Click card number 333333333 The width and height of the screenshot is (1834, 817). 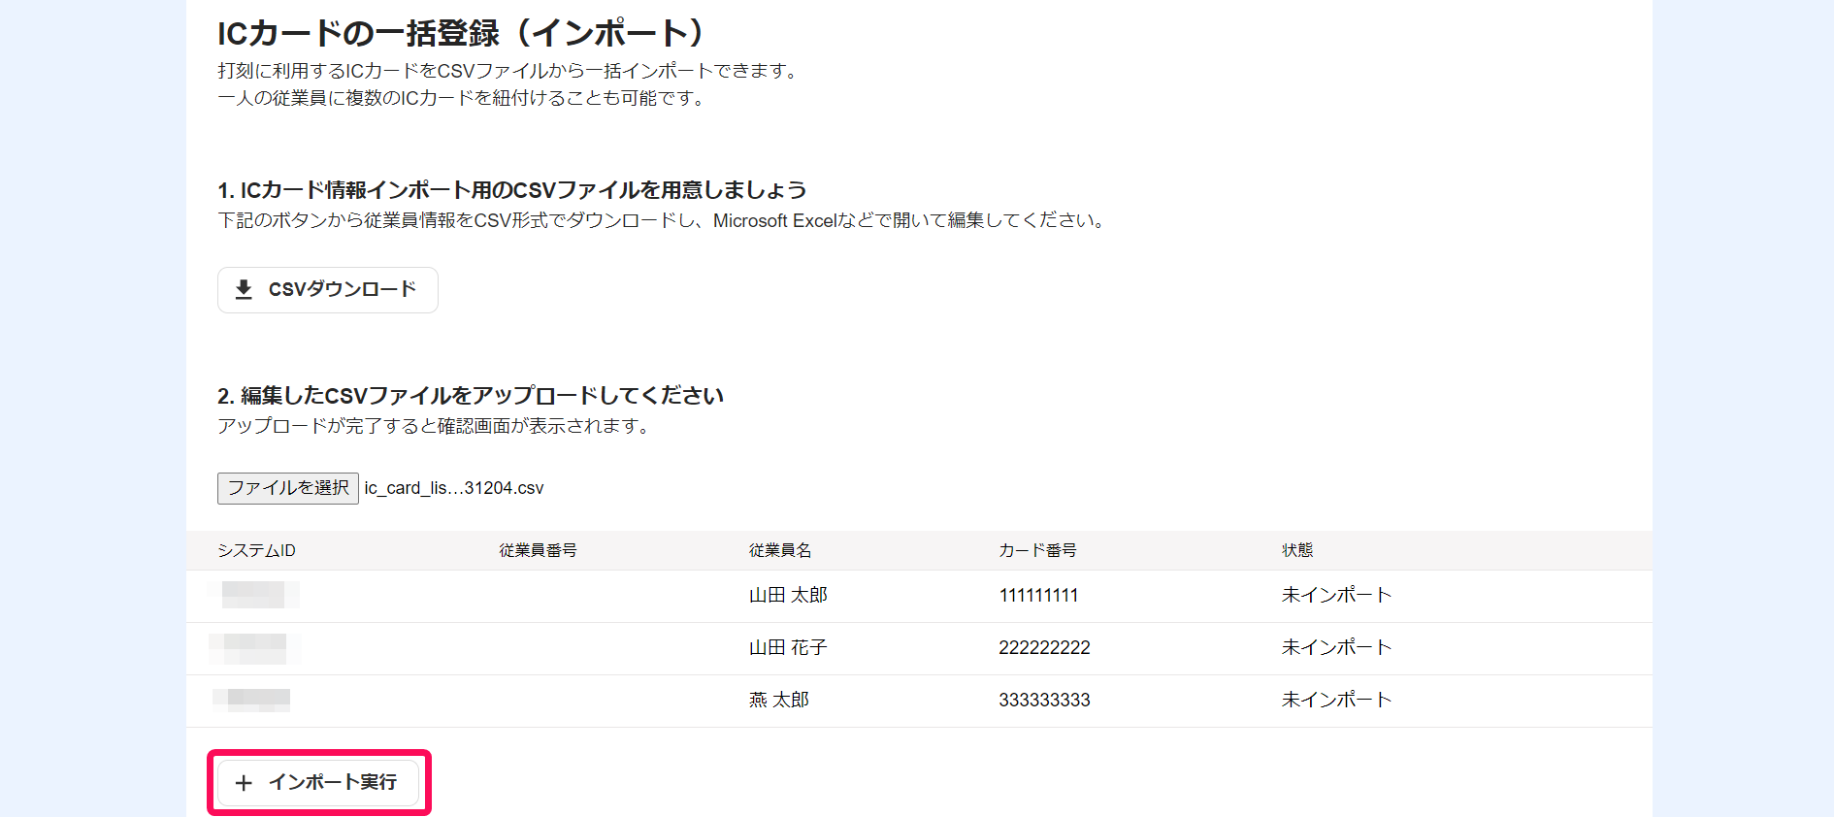tap(1044, 700)
